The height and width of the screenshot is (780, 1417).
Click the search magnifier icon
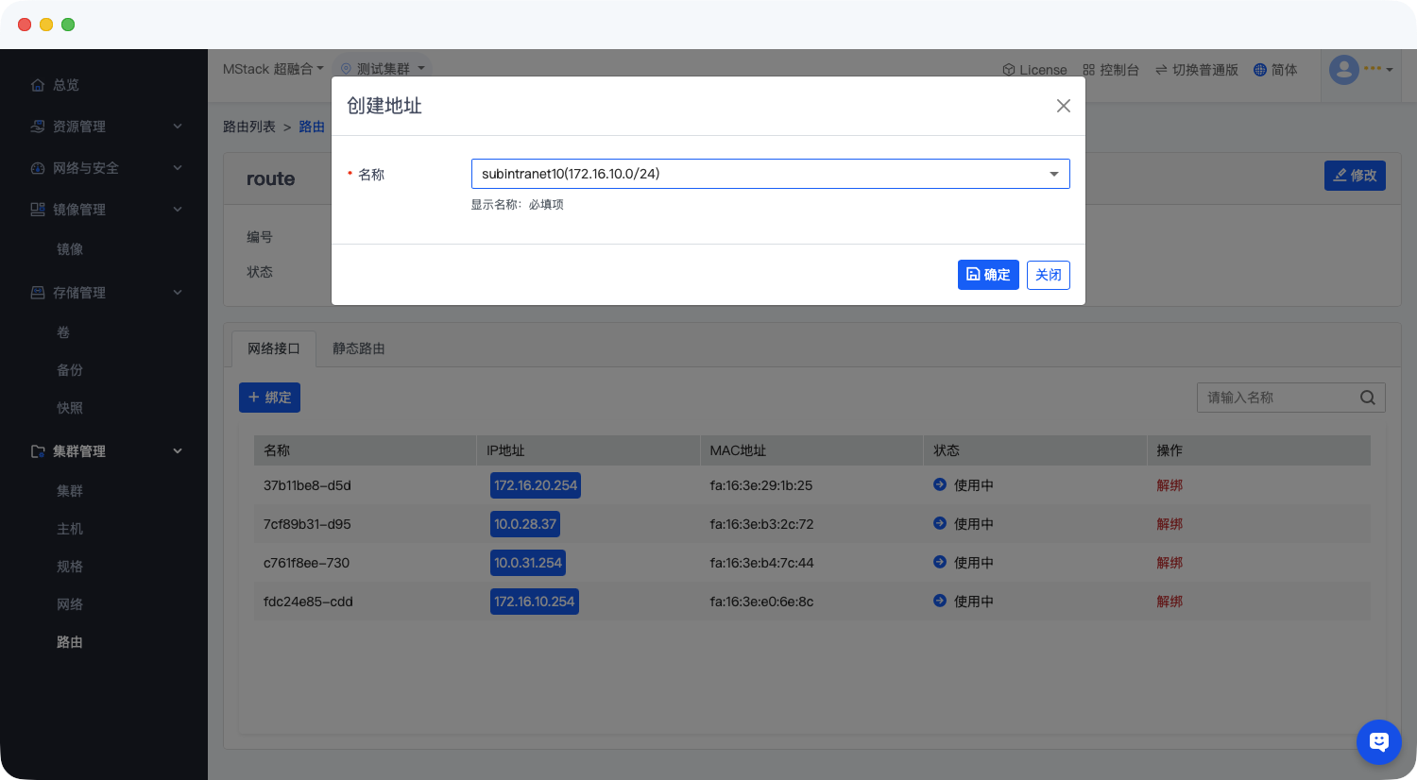1367,398
